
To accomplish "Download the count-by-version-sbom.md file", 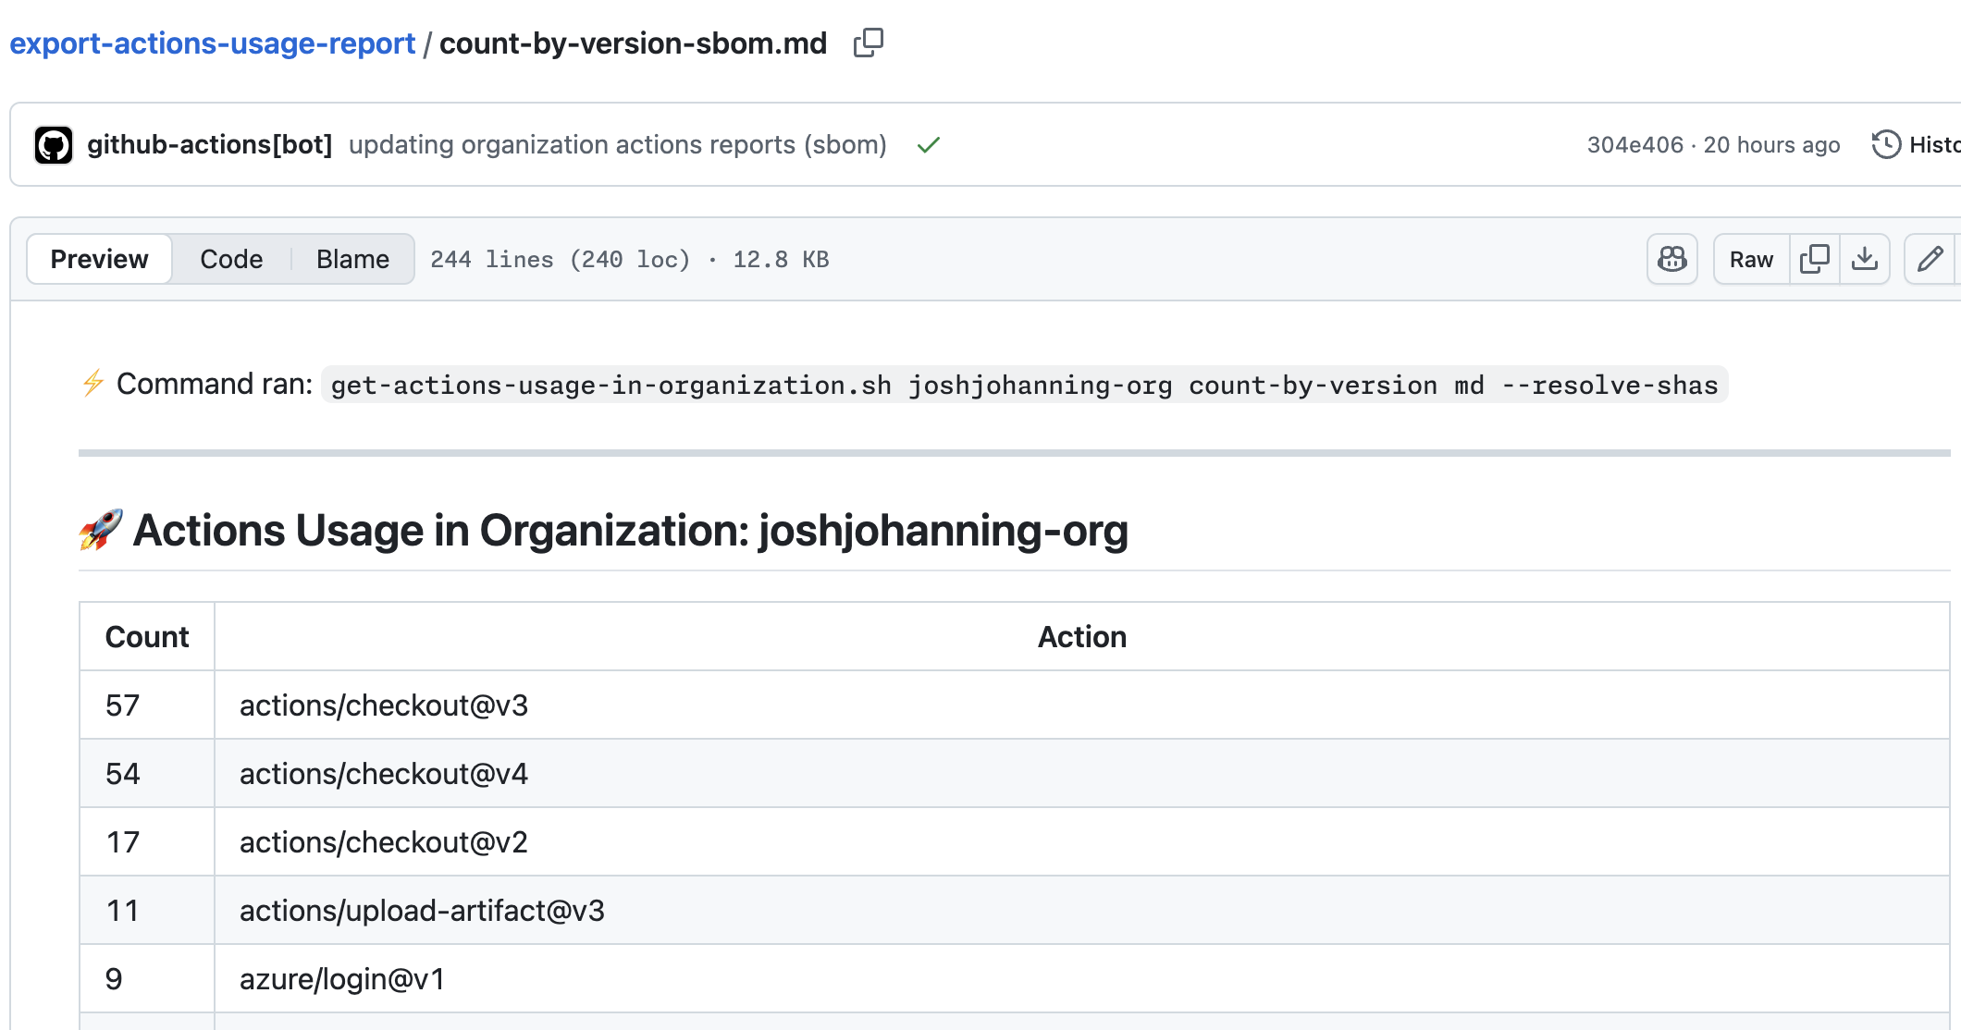I will tap(1866, 259).
